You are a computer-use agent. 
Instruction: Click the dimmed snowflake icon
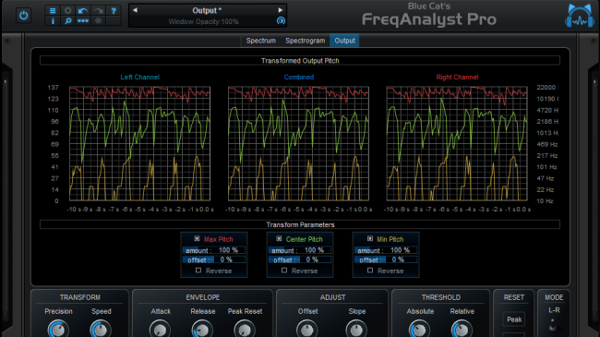(x=99, y=20)
